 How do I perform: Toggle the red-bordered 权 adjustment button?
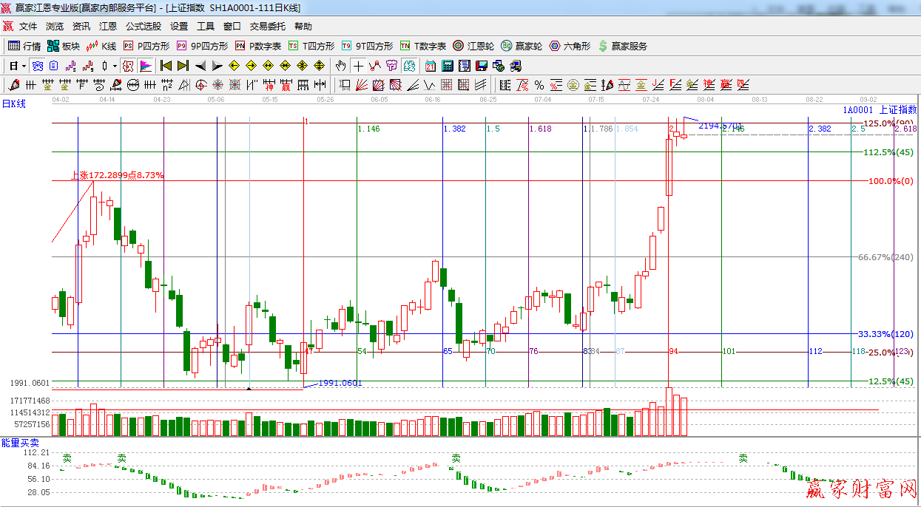click(127, 66)
